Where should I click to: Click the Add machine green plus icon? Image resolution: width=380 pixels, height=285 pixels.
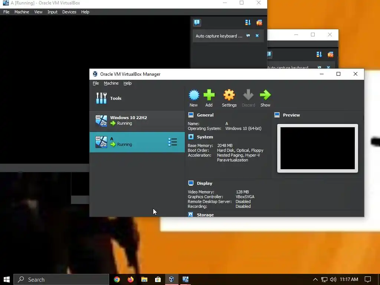tap(209, 98)
